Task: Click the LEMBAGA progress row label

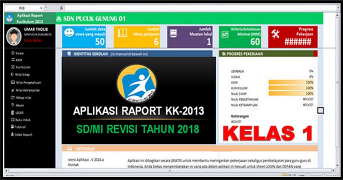Action: click(x=237, y=71)
